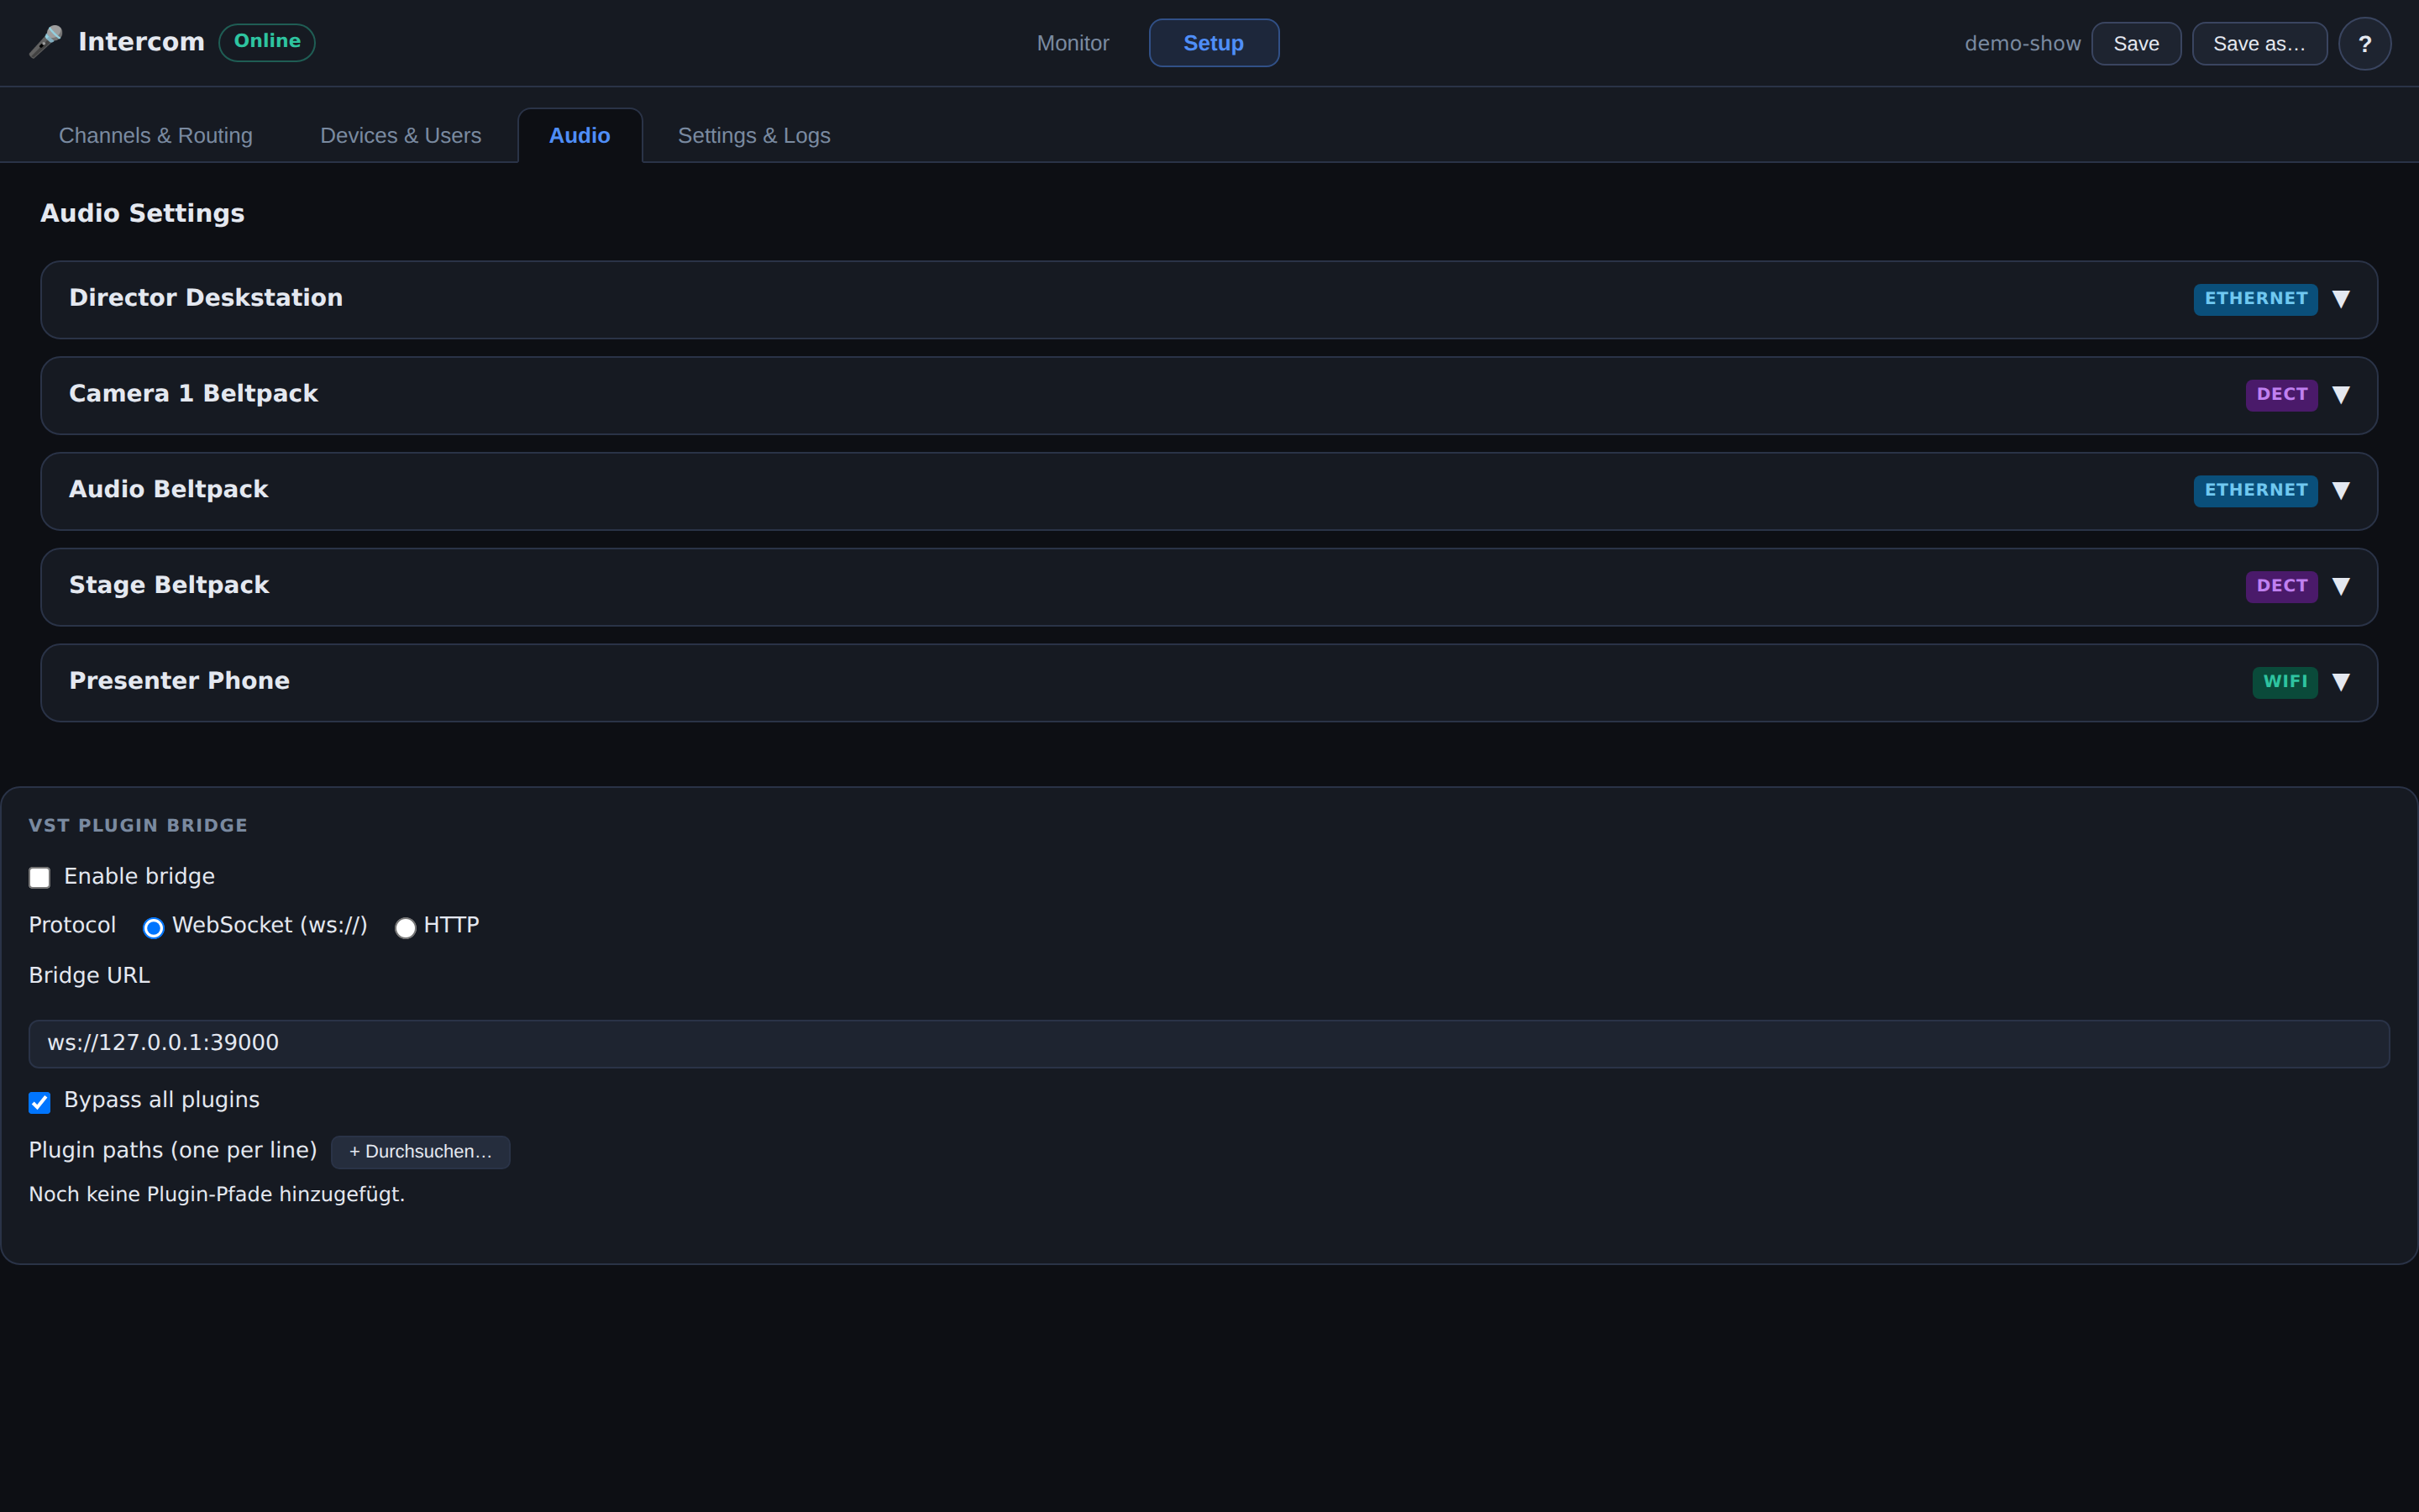Viewport: 2419px width, 1512px height.
Task: Open the Devices & Users tab
Action: [400, 135]
